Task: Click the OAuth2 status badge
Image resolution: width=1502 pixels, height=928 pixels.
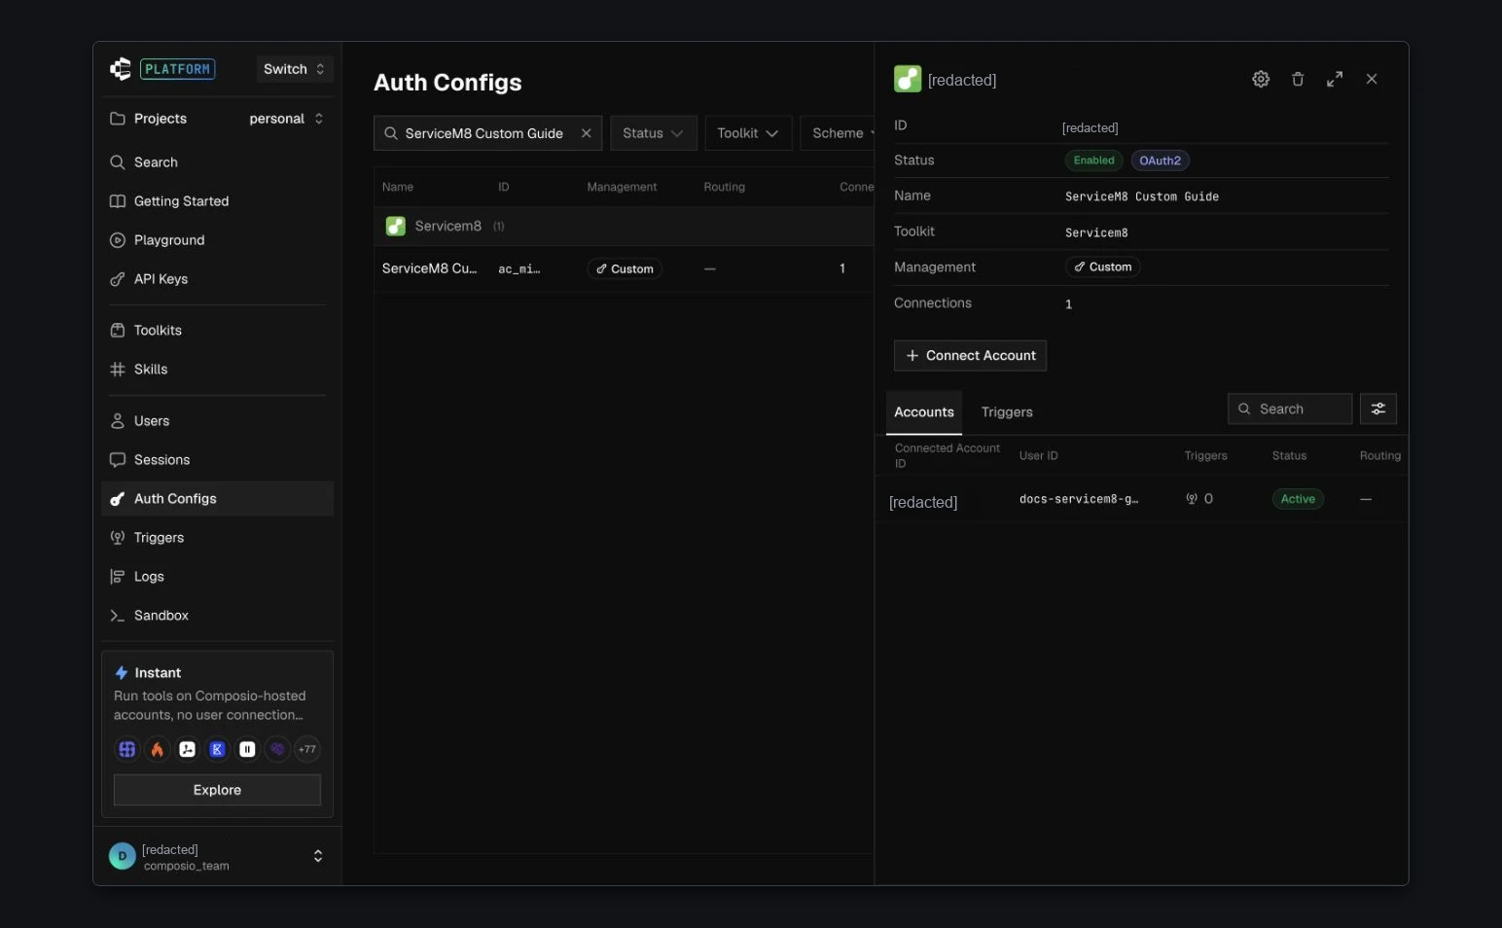Action: click(1160, 161)
